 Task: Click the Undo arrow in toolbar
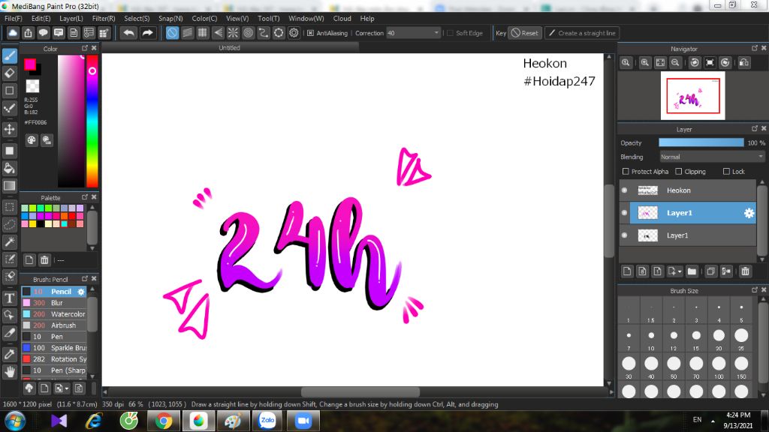pyautogui.click(x=129, y=33)
